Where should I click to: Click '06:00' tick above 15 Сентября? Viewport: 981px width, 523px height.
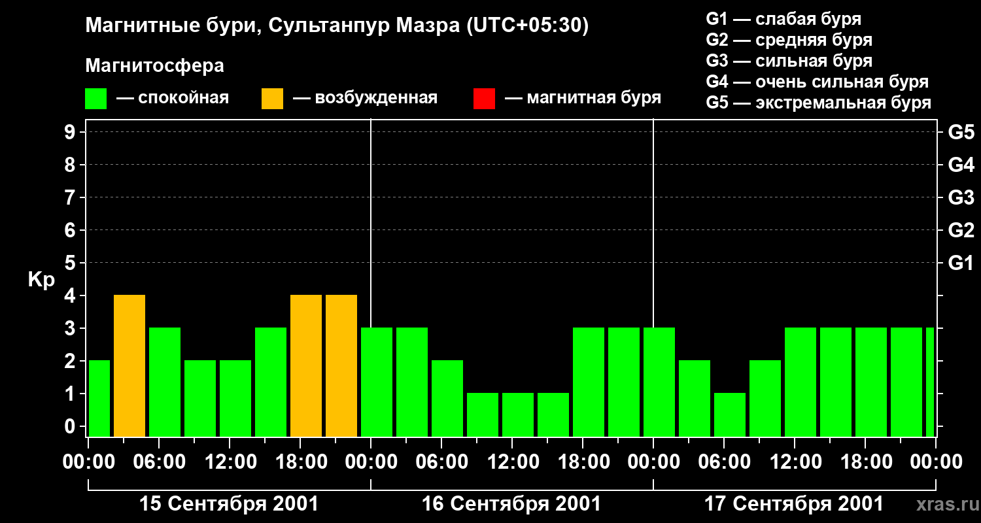158,462
